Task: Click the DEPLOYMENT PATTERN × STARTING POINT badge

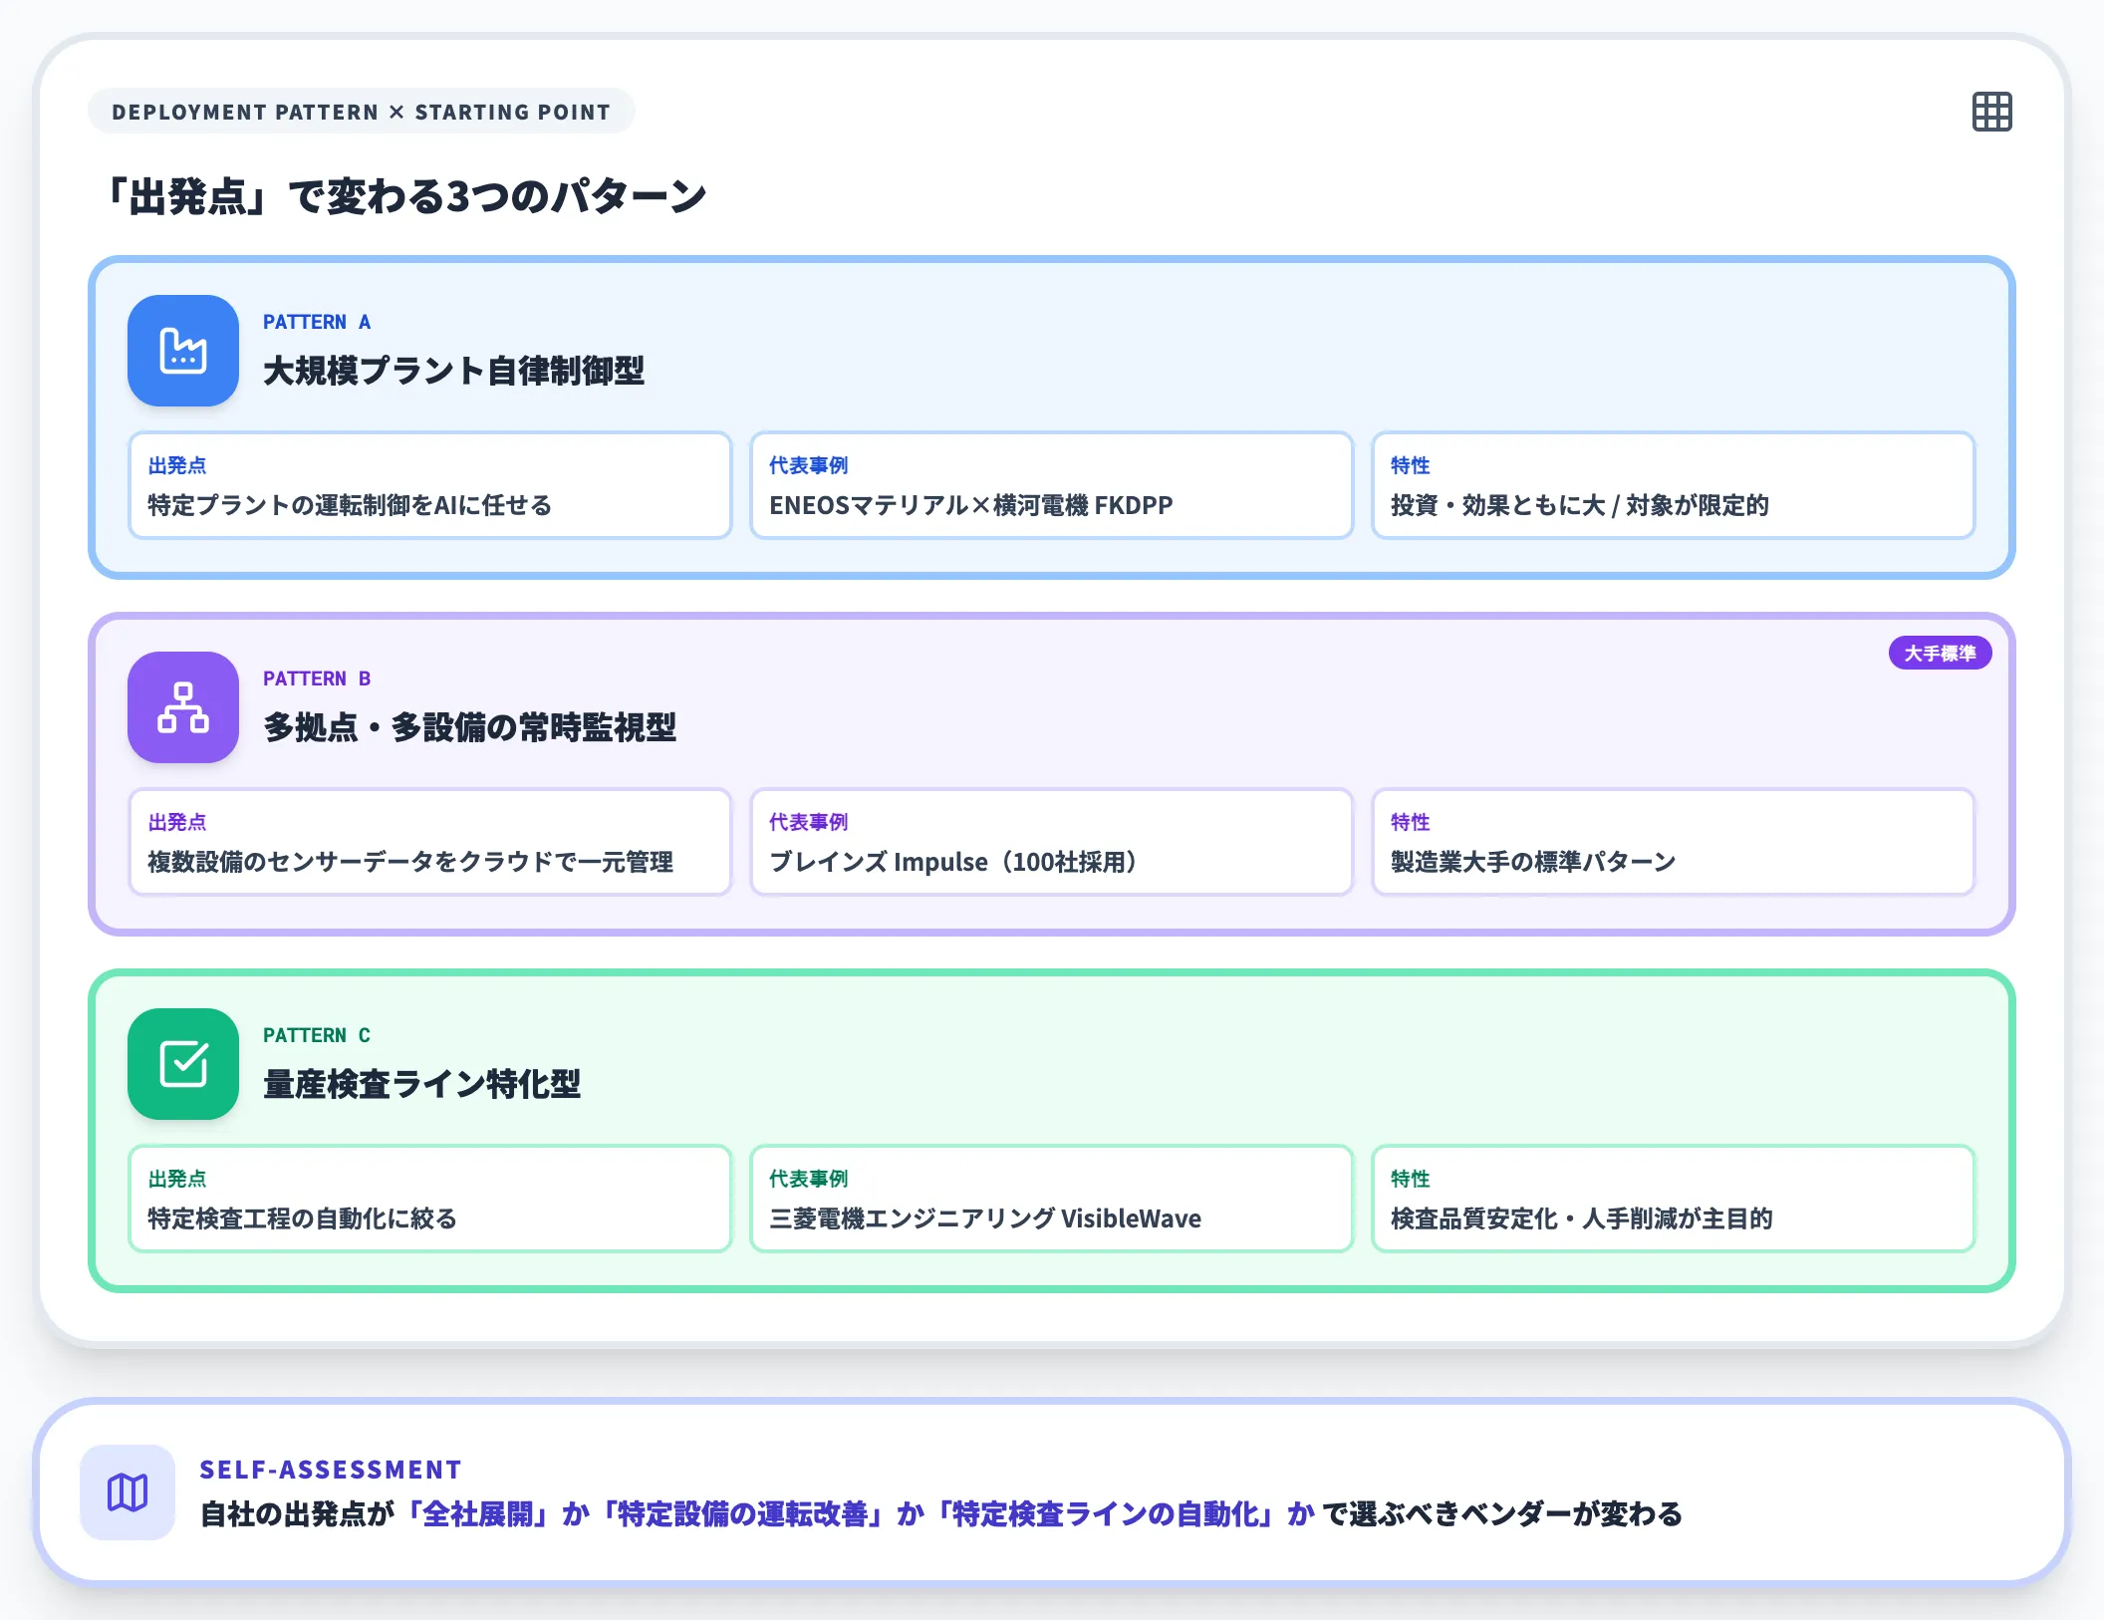Action: [x=361, y=112]
